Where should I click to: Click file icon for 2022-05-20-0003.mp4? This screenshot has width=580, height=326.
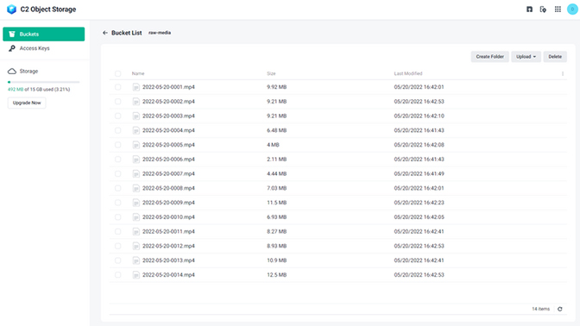tap(136, 116)
